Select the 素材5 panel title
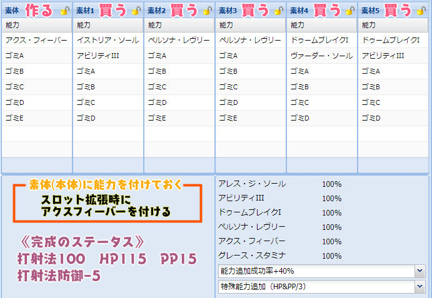 [370, 11]
